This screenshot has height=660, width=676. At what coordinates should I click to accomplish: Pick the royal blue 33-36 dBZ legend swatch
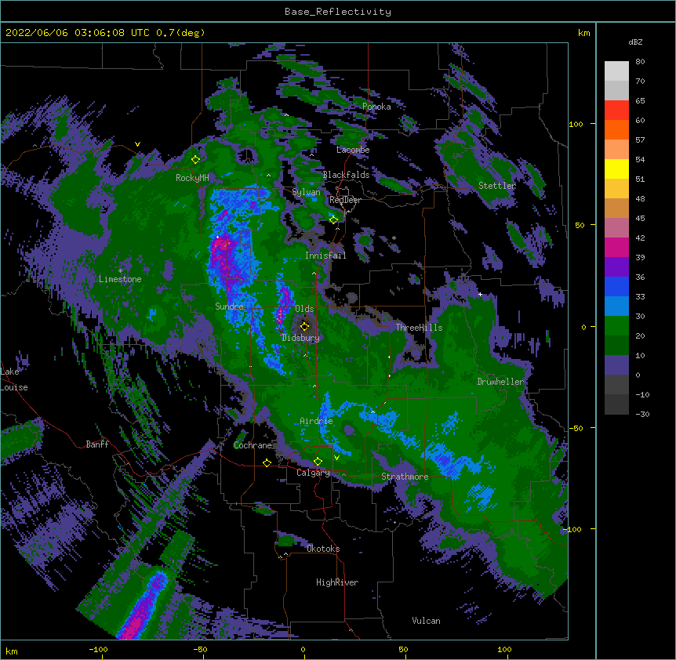click(x=616, y=286)
